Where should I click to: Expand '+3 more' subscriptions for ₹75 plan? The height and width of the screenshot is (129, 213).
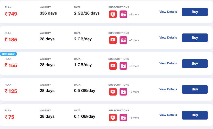(134, 118)
